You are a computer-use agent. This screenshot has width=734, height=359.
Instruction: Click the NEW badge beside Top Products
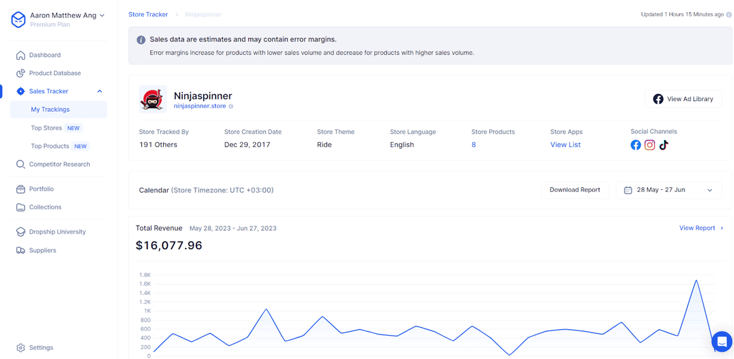[81, 147]
